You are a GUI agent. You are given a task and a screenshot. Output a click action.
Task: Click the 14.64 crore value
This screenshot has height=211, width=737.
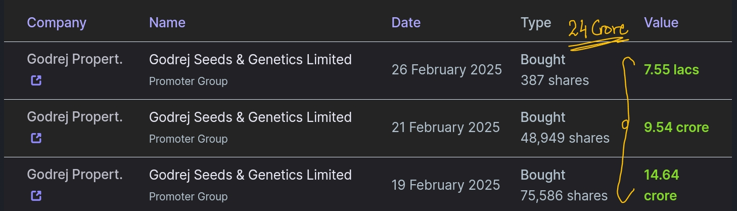click(x=661, y=185)
